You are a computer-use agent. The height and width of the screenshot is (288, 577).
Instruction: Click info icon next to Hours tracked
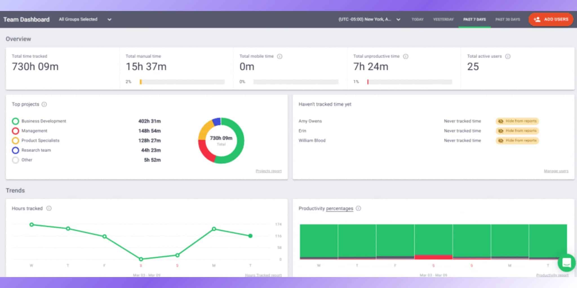[x=49, y=208]
